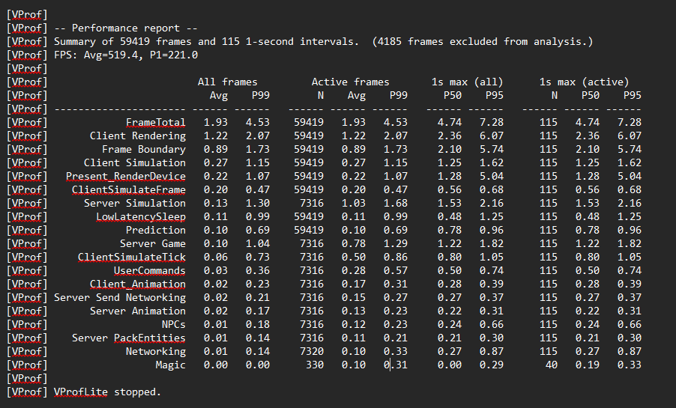Click the '1s max (active)' column header
Viewport: 676px width, 408px height.
[x=584, y=82]
